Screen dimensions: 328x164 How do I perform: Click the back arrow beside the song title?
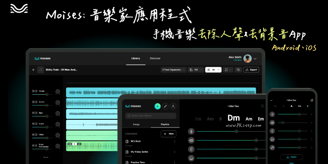click(34, 70)
